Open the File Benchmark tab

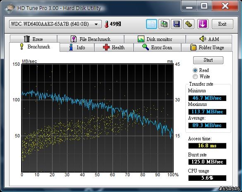coord(91,39)
